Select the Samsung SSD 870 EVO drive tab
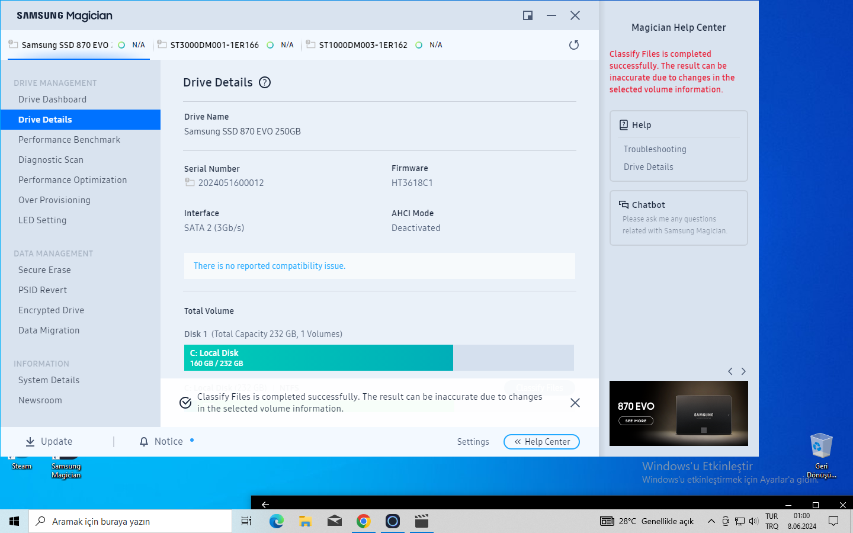The image size is (853, 533). pyautogui.click(x=78, y=45)
